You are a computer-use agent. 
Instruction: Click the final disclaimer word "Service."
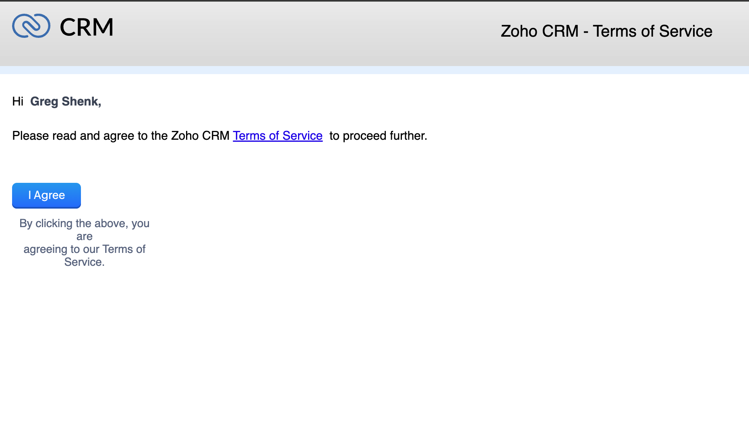click(x=85, y=262)
